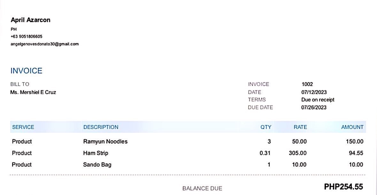
Task: Select the Ham Strip description
Action: coord(96,153)
